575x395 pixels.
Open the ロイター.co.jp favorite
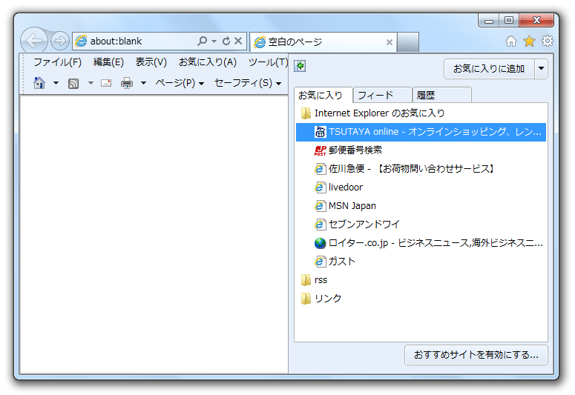point(421,243)
